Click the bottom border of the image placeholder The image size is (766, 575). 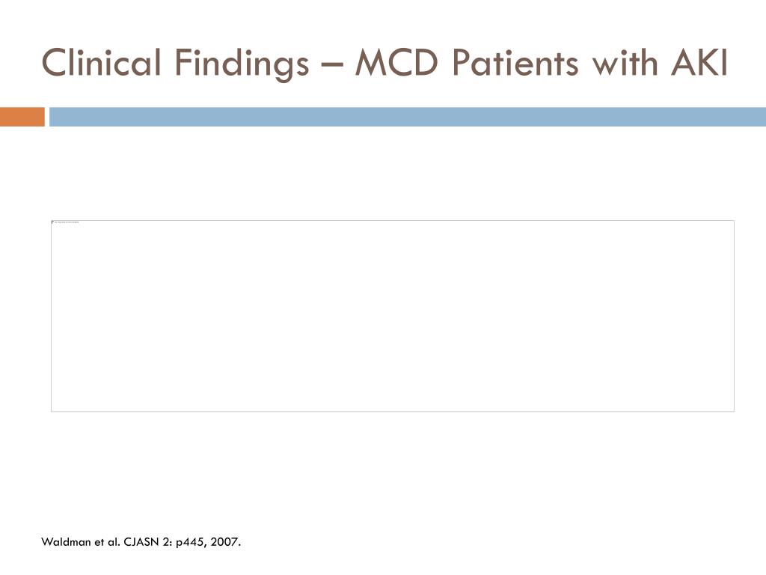click(392, 411)
